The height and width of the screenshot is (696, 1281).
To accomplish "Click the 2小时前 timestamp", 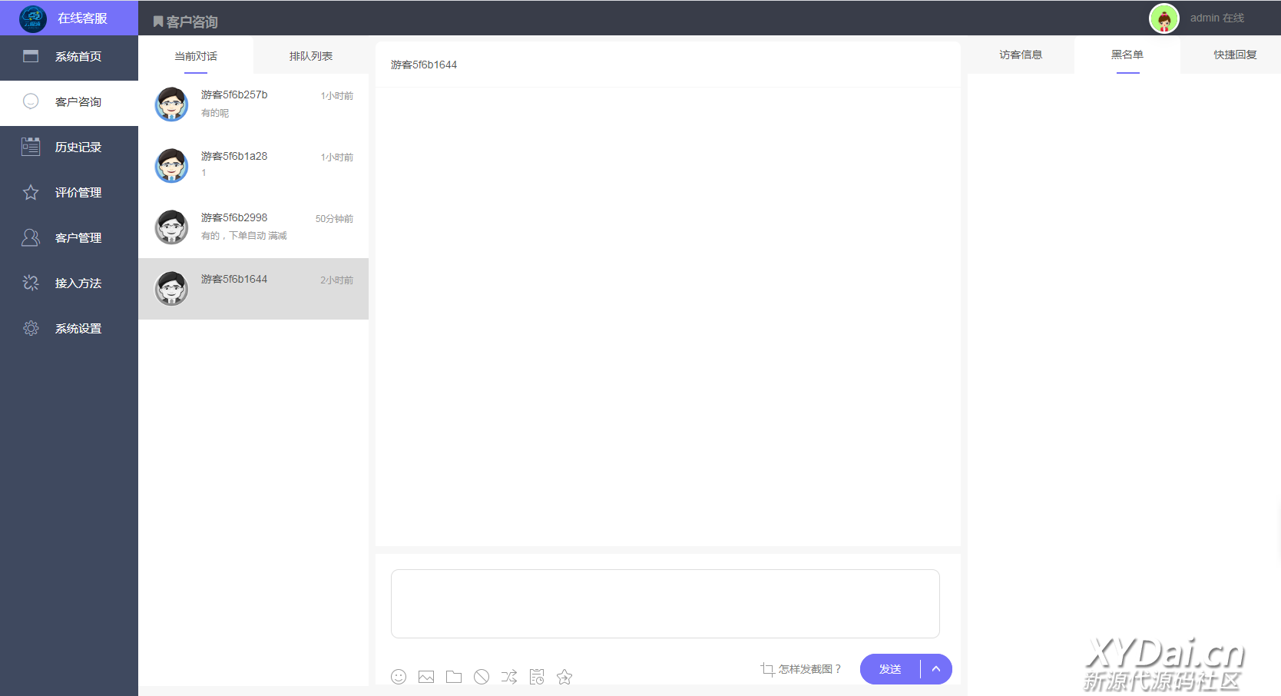I will point(337,280).
